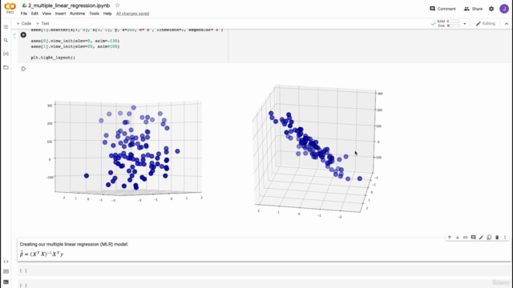This screenshot has width=513, height=288.
Task: Click the right 3D scatter plot
Action: pos(317,151)
